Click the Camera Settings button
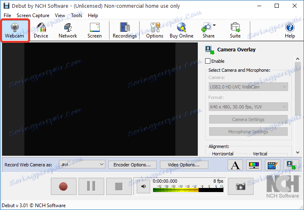This screenshot has width=304, height=210. 248,119
